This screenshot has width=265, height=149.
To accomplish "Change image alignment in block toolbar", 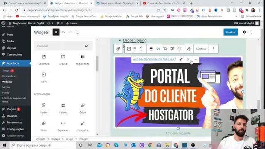I will (x=151, y=49).
